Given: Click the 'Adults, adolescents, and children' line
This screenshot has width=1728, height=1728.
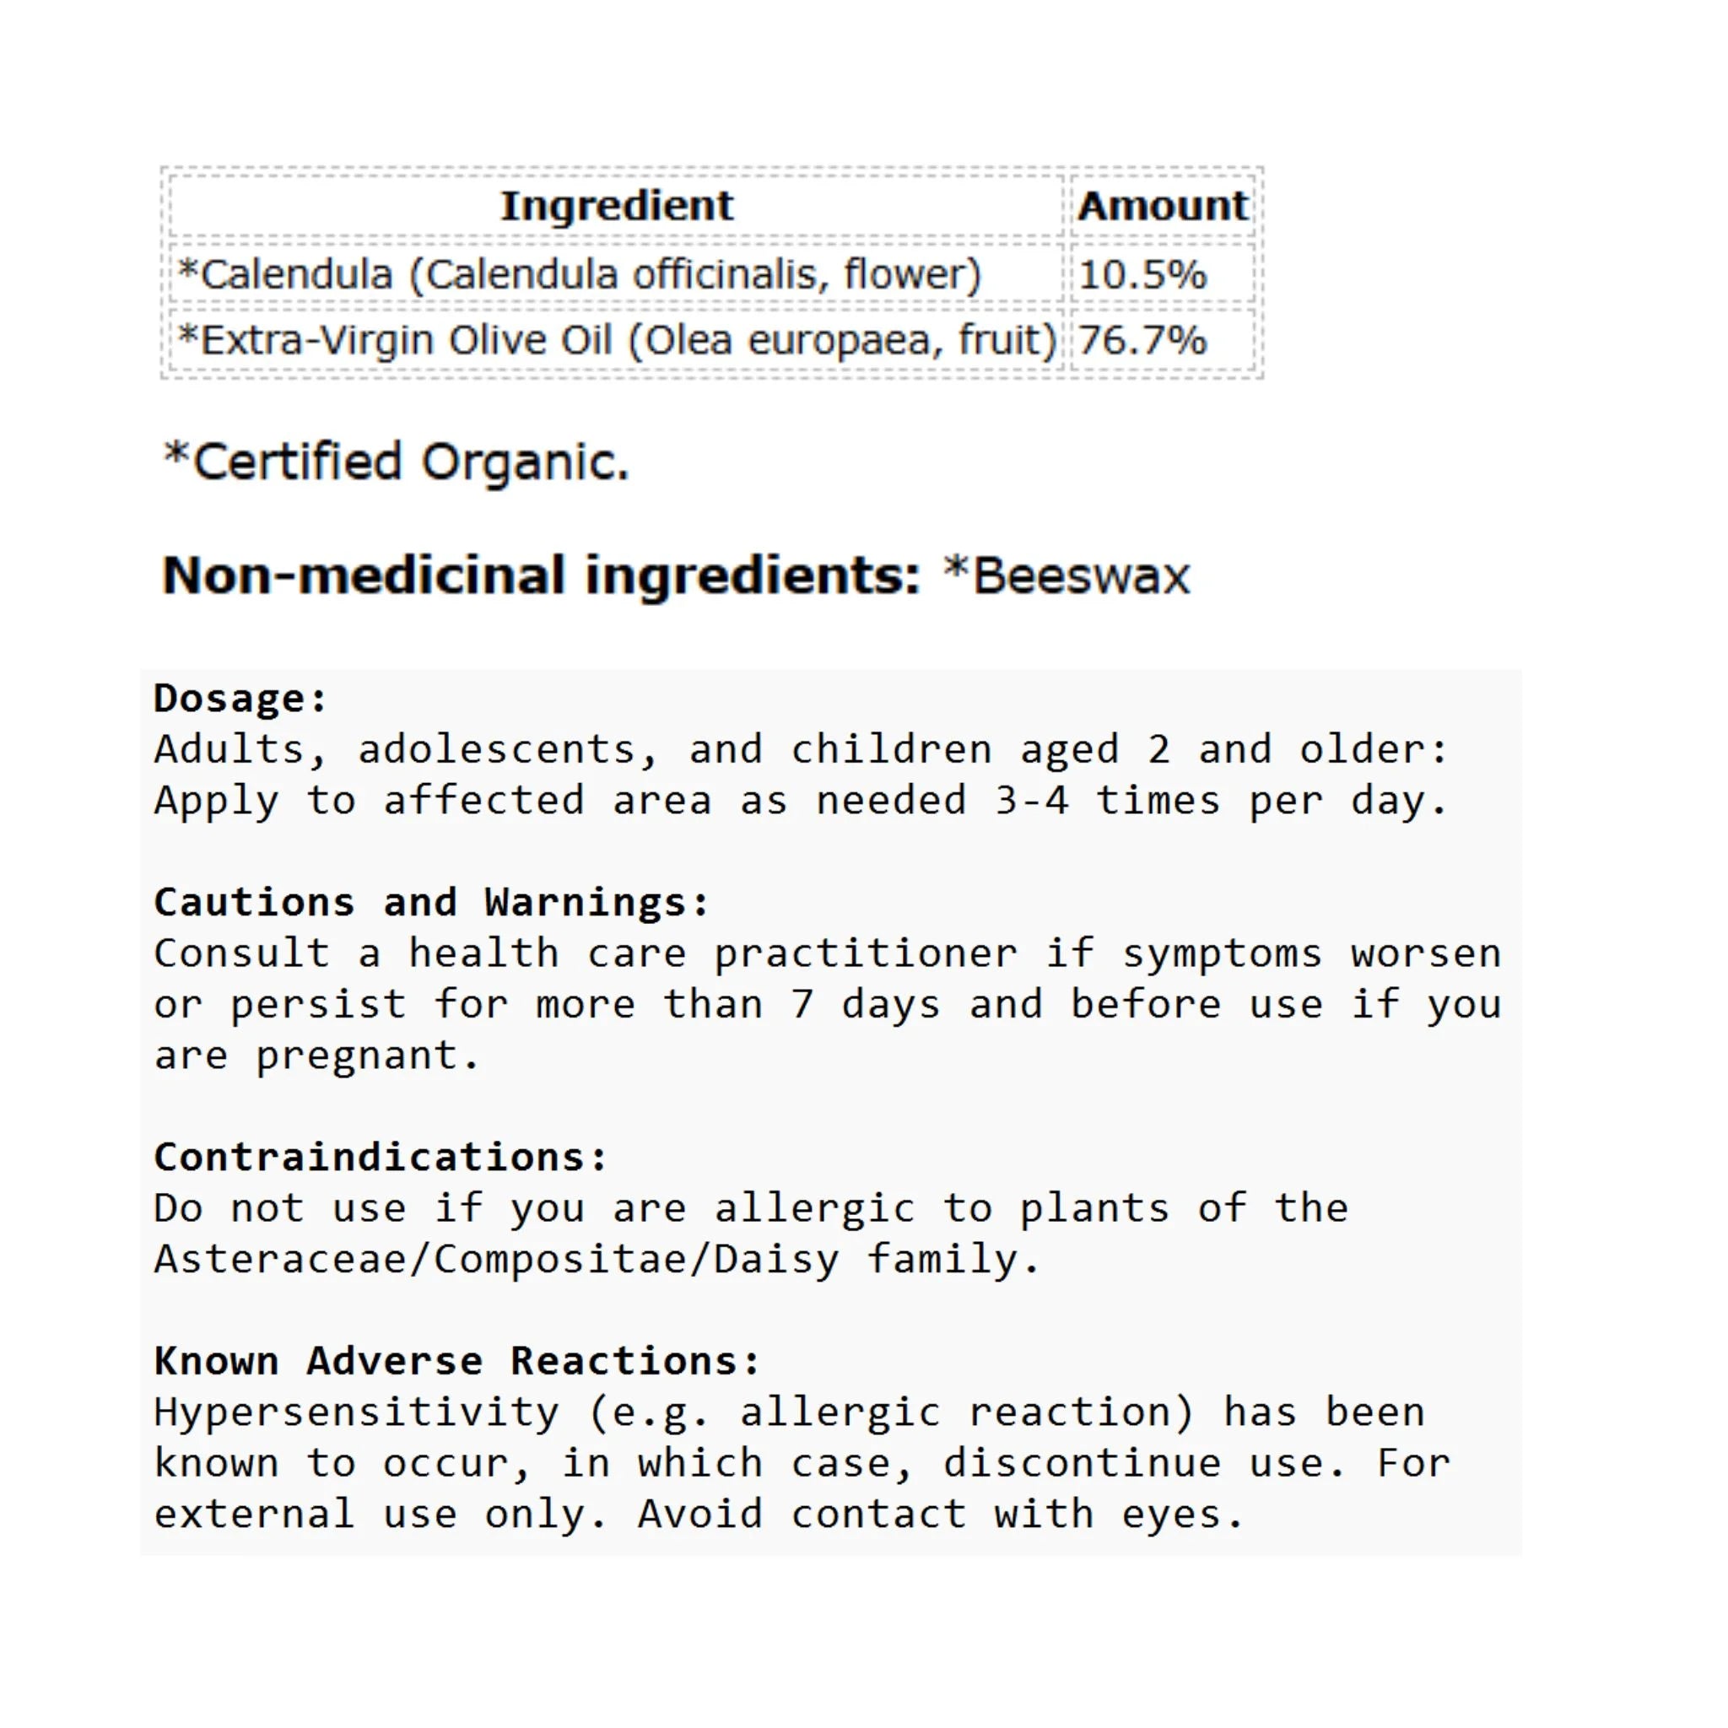Looking at the screenshot, I should (801, 749).
